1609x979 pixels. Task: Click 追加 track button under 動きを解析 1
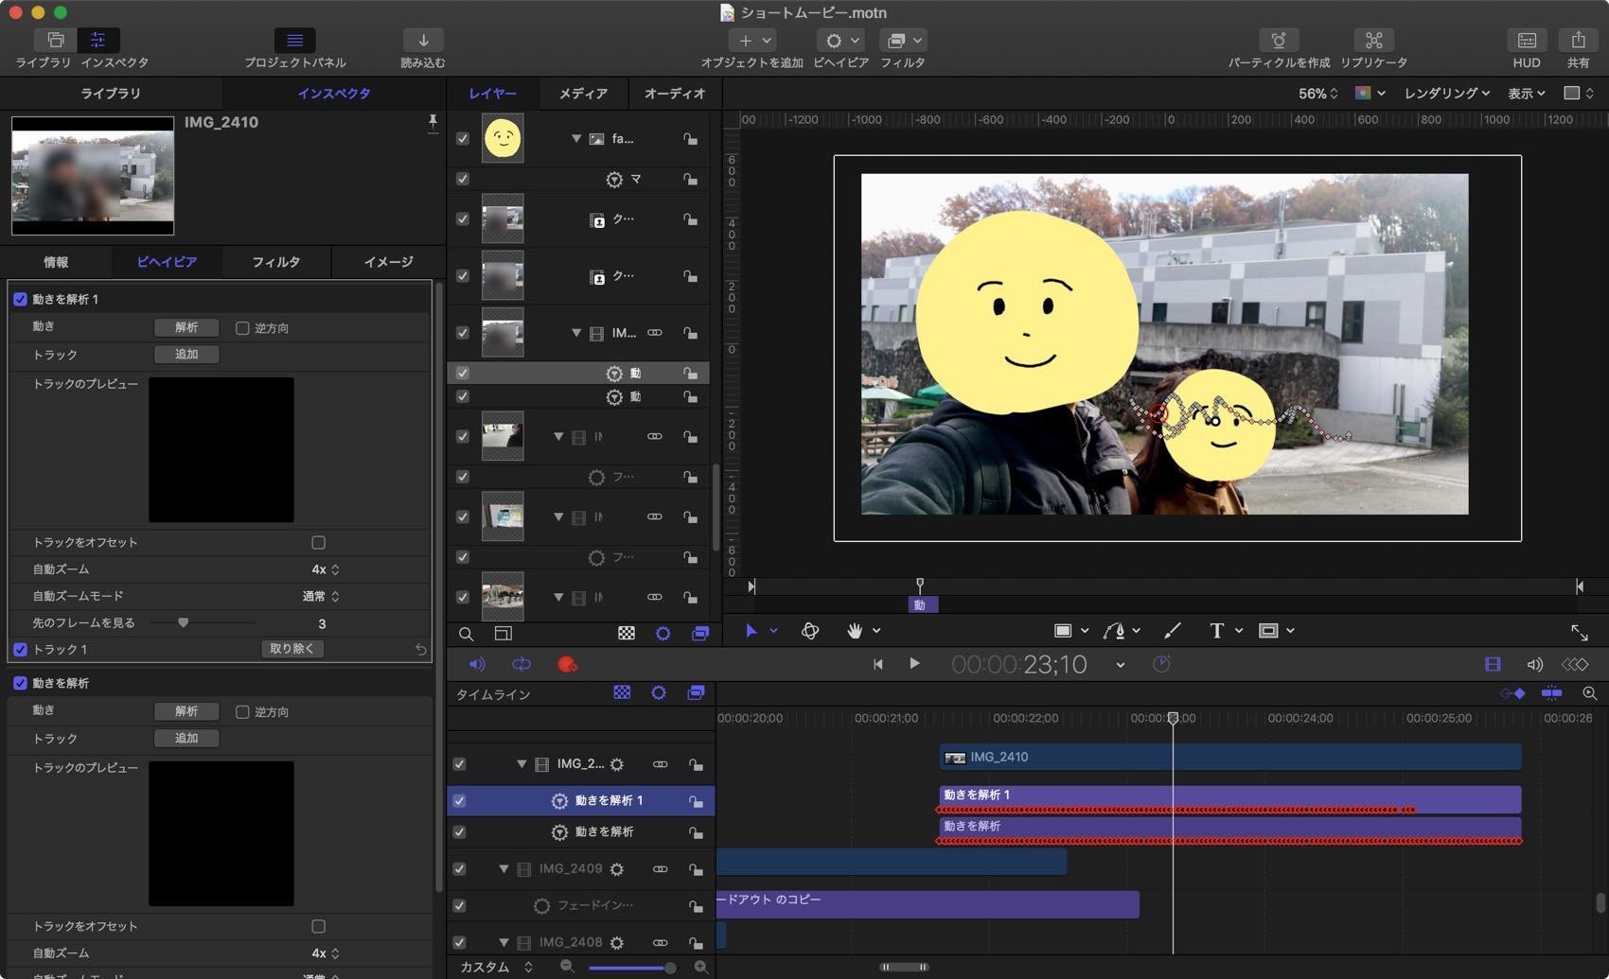pyautogui.click(x=186, y=354)
